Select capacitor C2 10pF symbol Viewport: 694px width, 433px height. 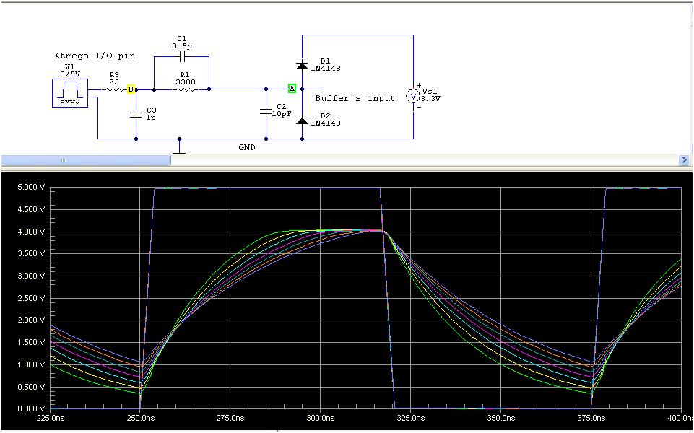point(266,112)
